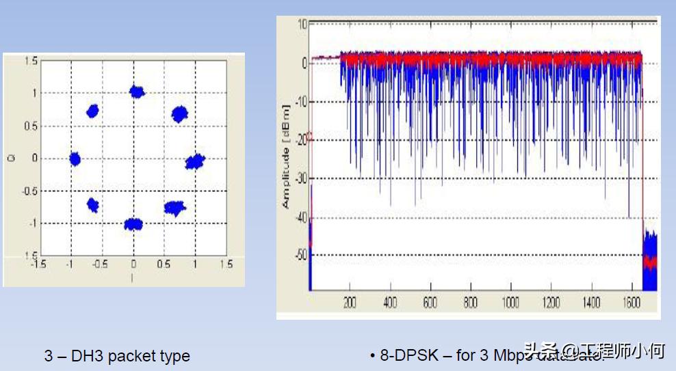This screenshot has width=676, height=371.
Task: Click the "10" tick on the amplitude axis
Action: click(302, 24)
